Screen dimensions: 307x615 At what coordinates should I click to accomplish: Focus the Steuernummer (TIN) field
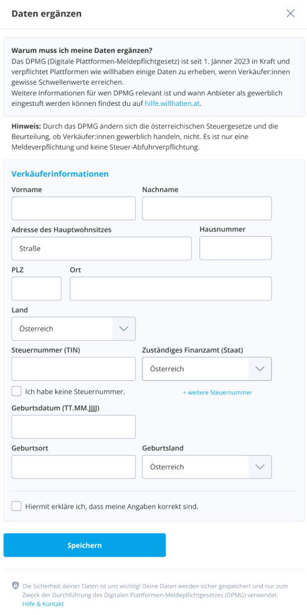73,369
